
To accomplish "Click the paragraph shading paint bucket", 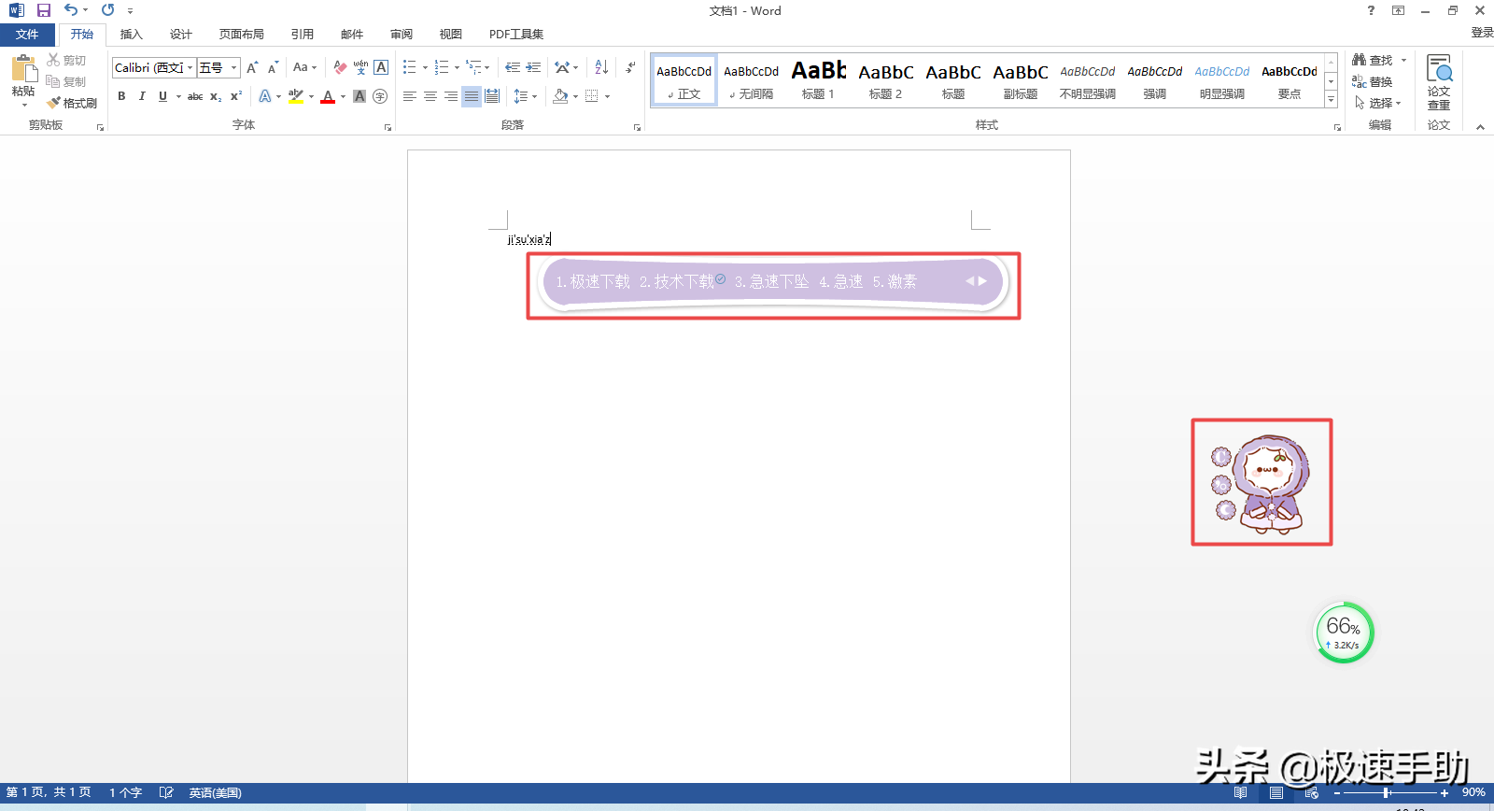I will (560, 96).
